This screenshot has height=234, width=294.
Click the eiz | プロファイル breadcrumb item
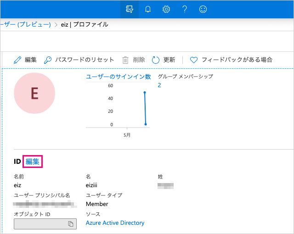(x=85, y=24)
